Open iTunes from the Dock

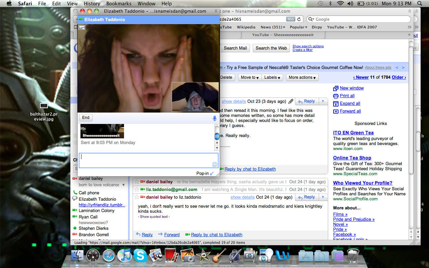click(125, 255)
